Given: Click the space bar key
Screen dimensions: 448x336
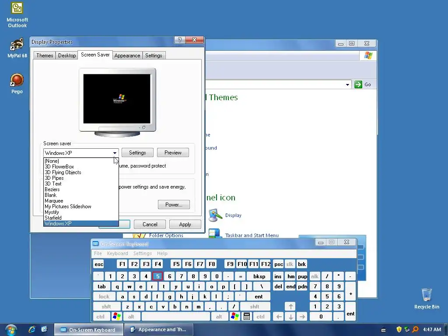Looking at the screenshot, I should 176,317.
